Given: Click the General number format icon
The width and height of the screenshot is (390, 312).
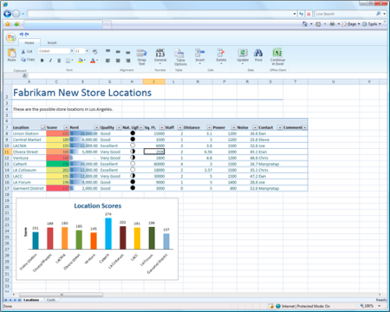Looking at the screenshot, I should pyautogui.click(x=160, y=53).
